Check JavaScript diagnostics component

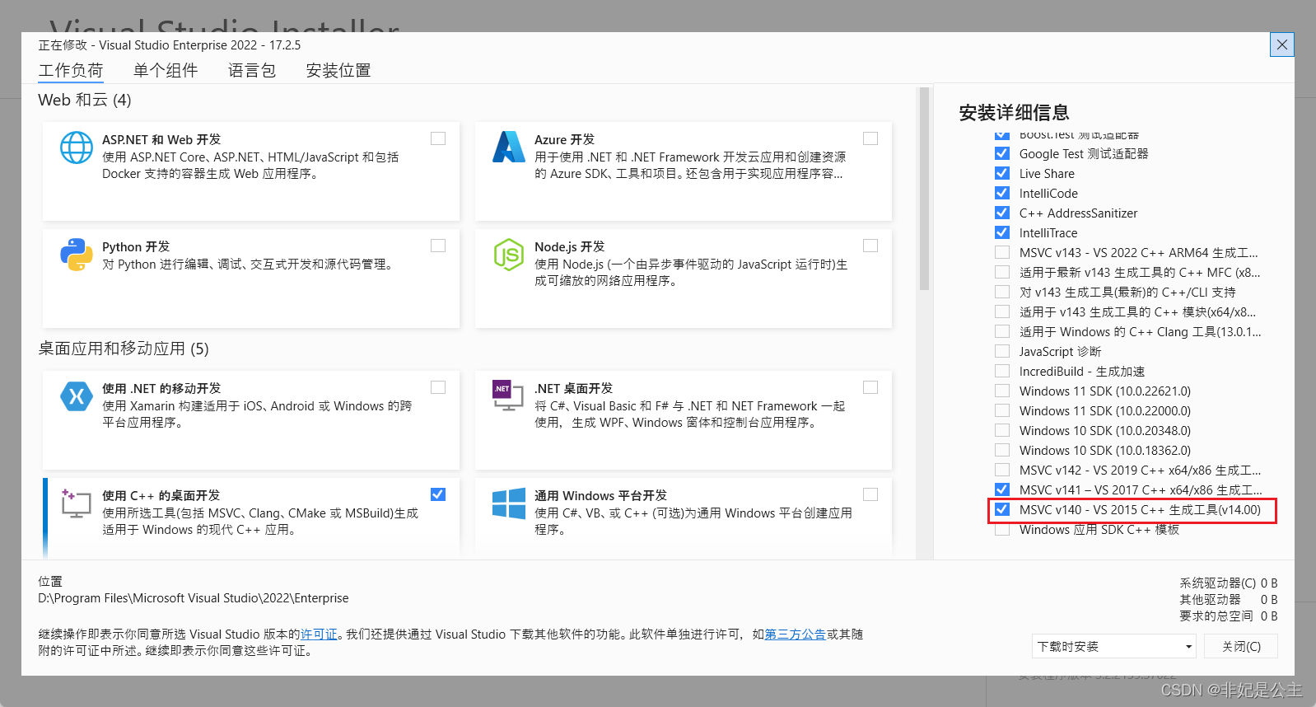pos(1002,351)
